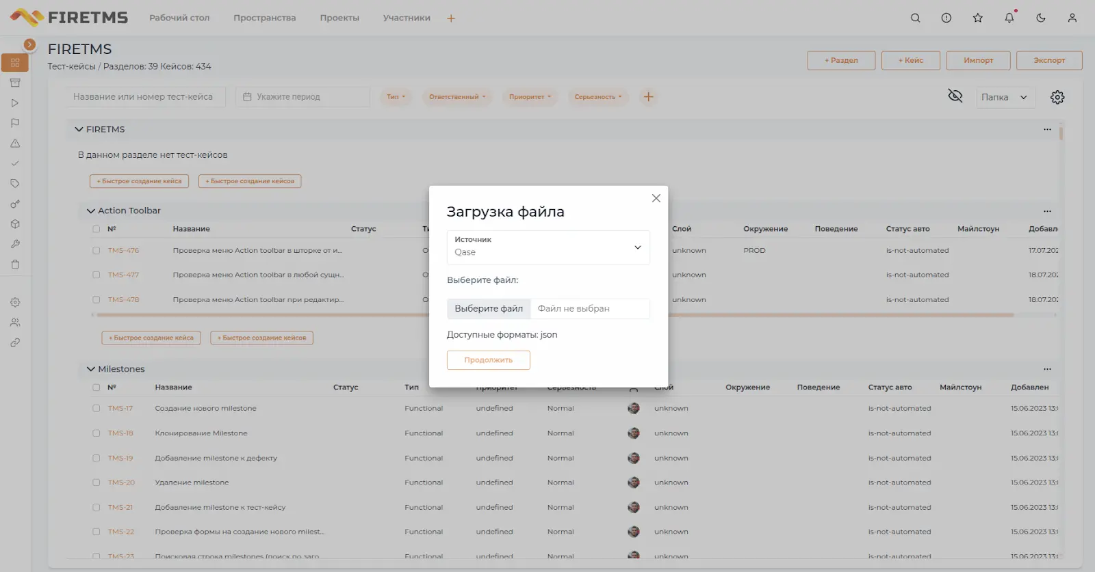The image size is (1095, 572).
Task: Click the vertical scrollbar thumb at right
Action: pyautogui.click(x=1061, y=133)
